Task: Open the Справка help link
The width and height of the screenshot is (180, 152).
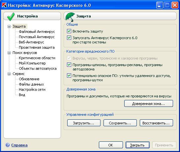Action: coord(19,145)
